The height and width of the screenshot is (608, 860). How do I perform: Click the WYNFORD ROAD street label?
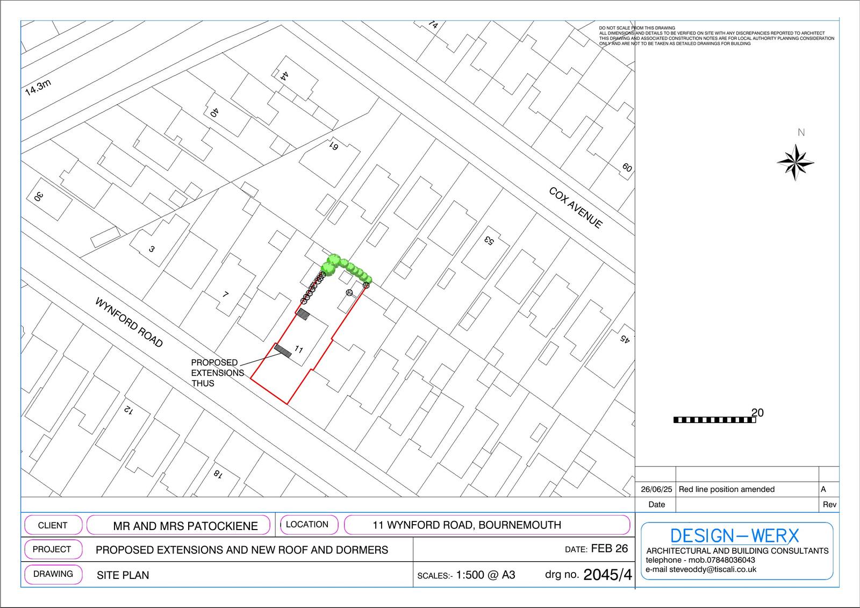click(x=129, y=322)
